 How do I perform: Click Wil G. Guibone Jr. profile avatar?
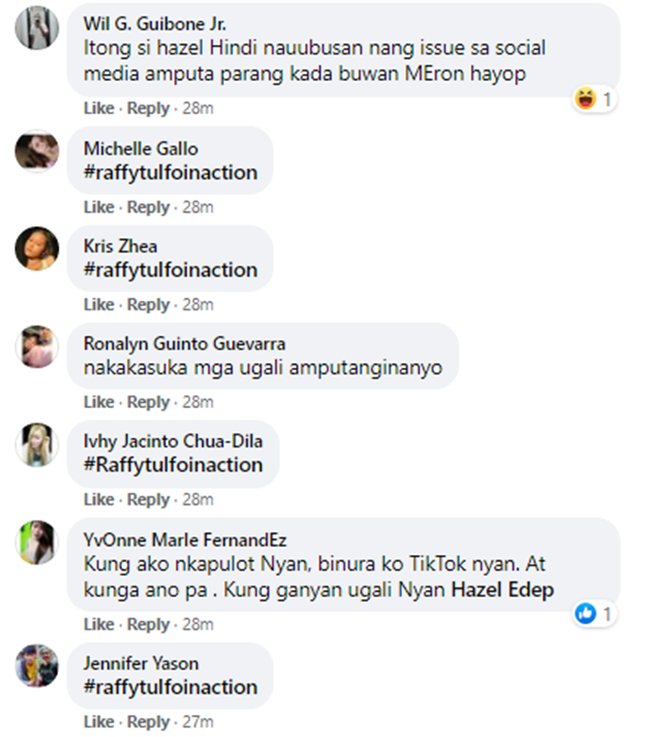37,28
